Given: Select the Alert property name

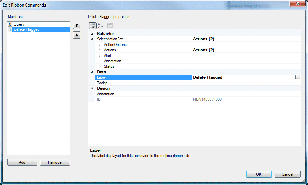Looking at the screenshot, I should coord(107,56).
